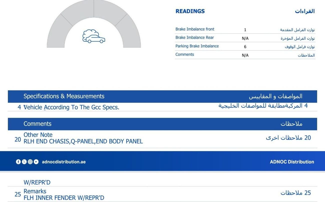The image size is (325, 202).
Task: Click the FLH INNER FENDER W/REPR'D remark
Action: point(64,198)
